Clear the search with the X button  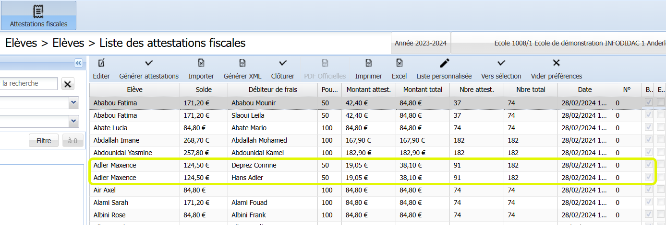pos(68,84)
